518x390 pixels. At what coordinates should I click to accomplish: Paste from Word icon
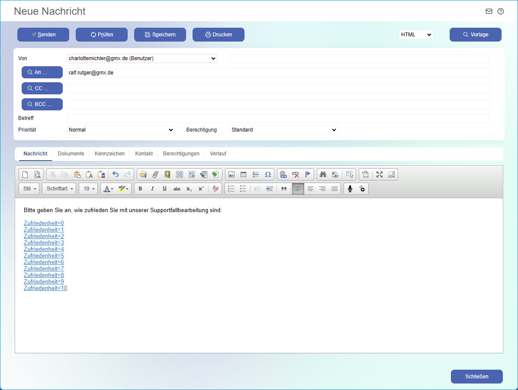click(101, 174)
